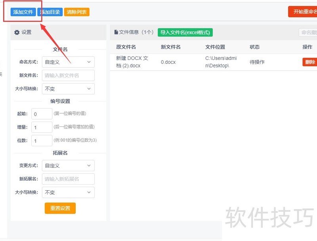Click the gear icon beside 设置
This screenshot has height=241, width=317.
pyautogui.click(x=17, y=33)
